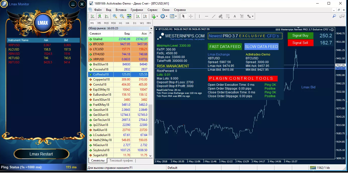Open the Вставка menu

coord(121,10)
